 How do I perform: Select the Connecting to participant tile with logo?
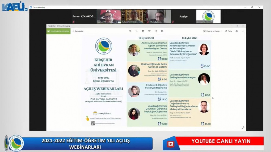208,17
